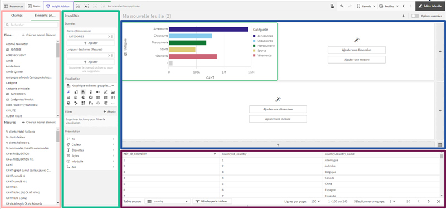Open the Favoris bookmarks dropdown
Viewport: 446px width, 209px height.
[x=366, y=6]
